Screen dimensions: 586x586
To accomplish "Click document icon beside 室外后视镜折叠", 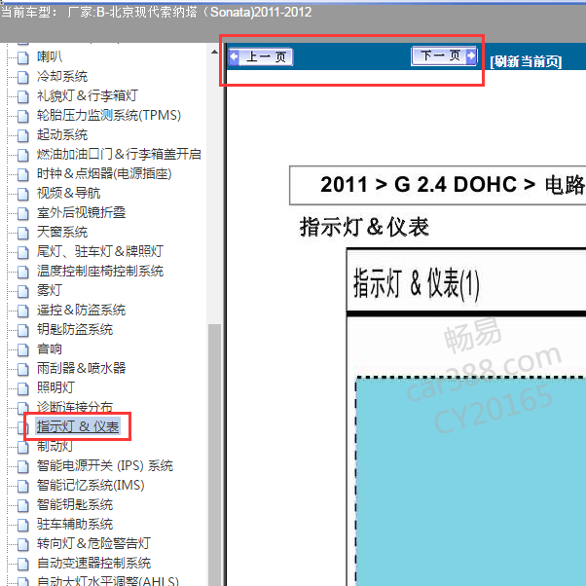I will click(x=23, y=213).
